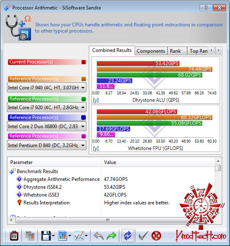The image size is (230, 246).
Task: Click the stethoscope module icon in header
Action: click(19, 28)
